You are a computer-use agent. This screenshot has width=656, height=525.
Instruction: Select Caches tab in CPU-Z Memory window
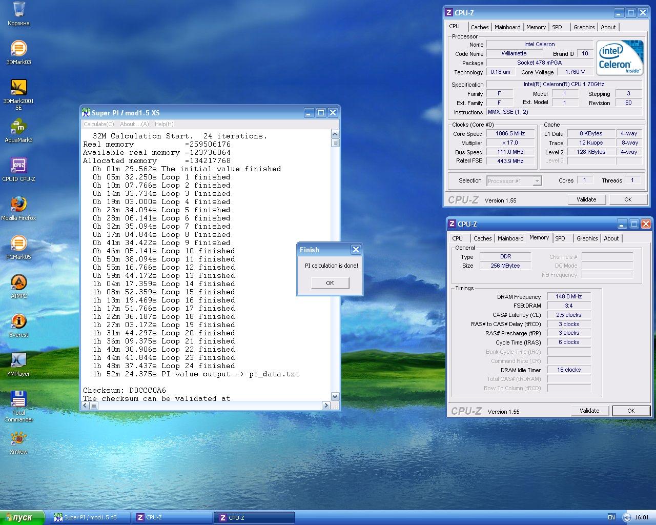(x=483, y=238)
